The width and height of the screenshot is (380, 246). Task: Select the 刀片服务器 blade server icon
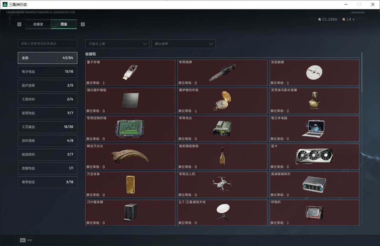(x=130, y=213)
